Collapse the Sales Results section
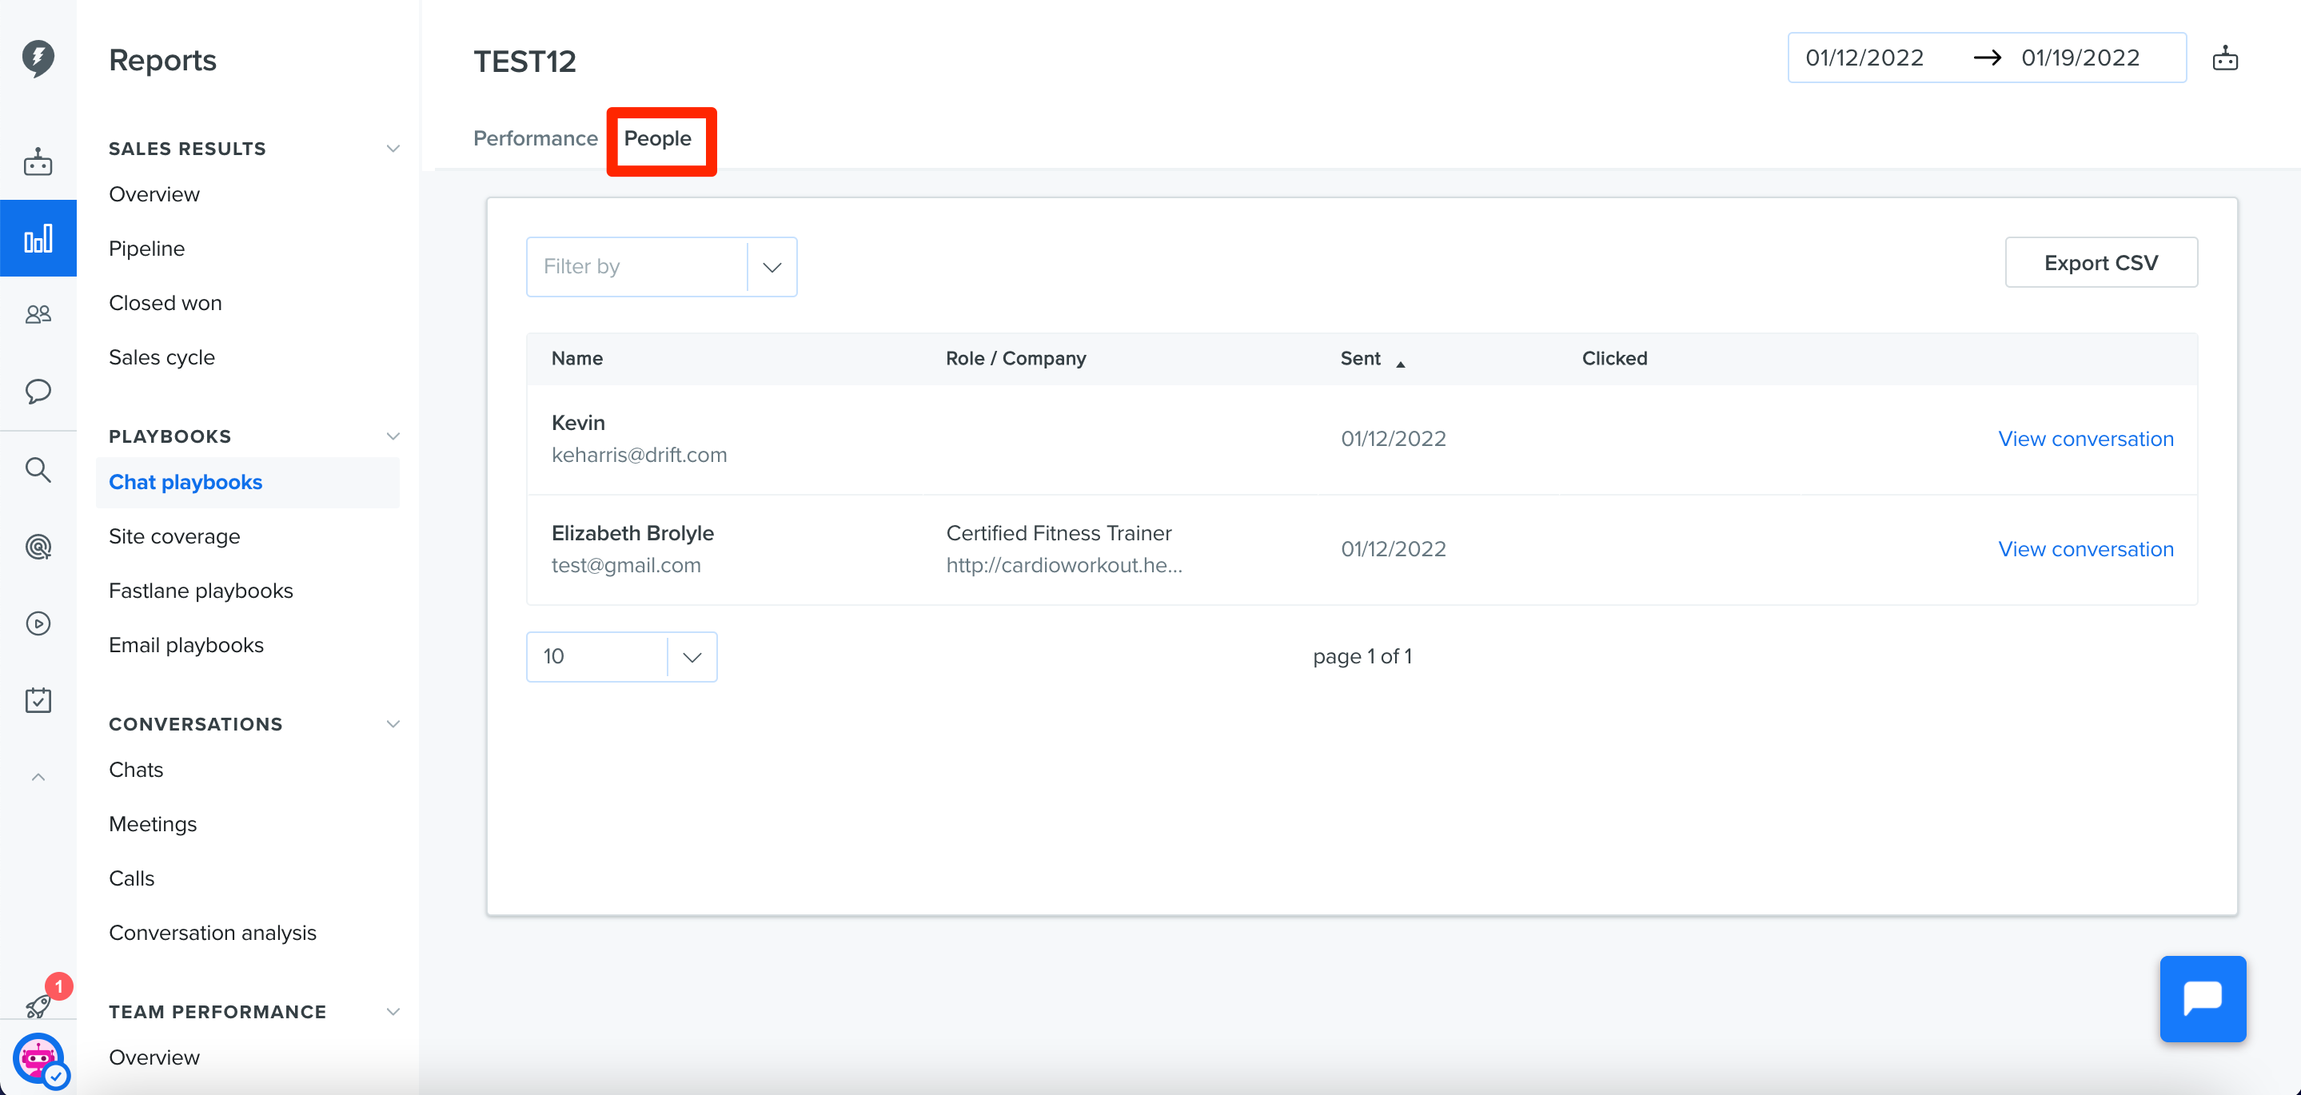 point(392,148)
